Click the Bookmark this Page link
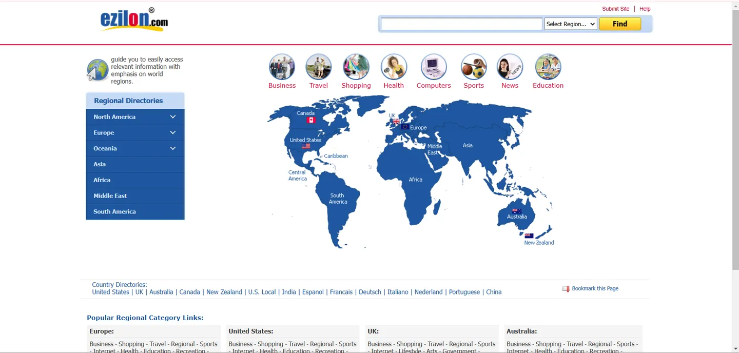This screenshot has width=739, height=353. pos(595,289)
